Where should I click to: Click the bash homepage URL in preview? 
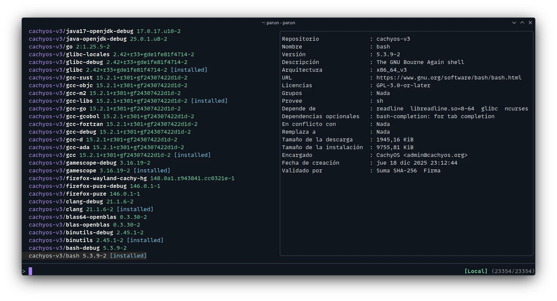click(x=449, y=78)
